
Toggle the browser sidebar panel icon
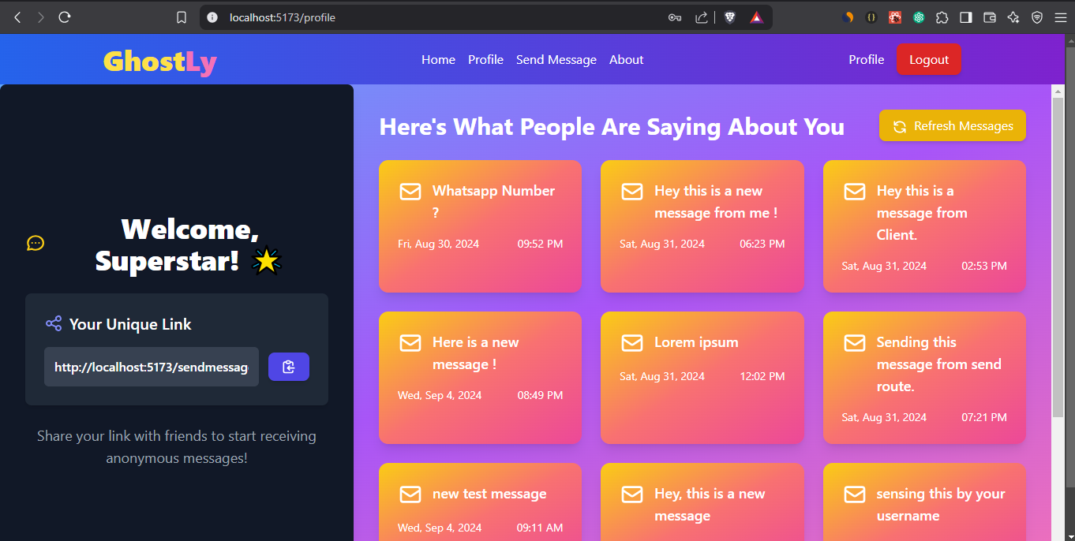[x=966, y=17]
